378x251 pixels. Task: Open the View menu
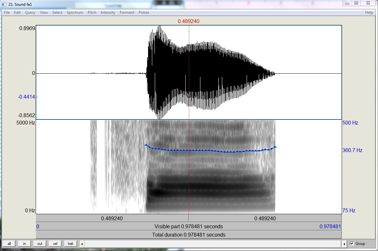coord(44,12)
